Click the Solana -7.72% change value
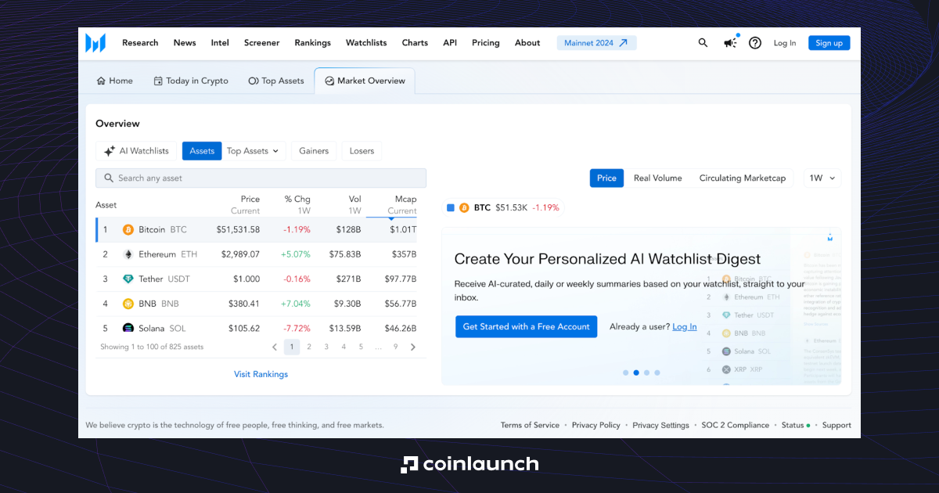The image size is (939, 493). coord(296,328)
